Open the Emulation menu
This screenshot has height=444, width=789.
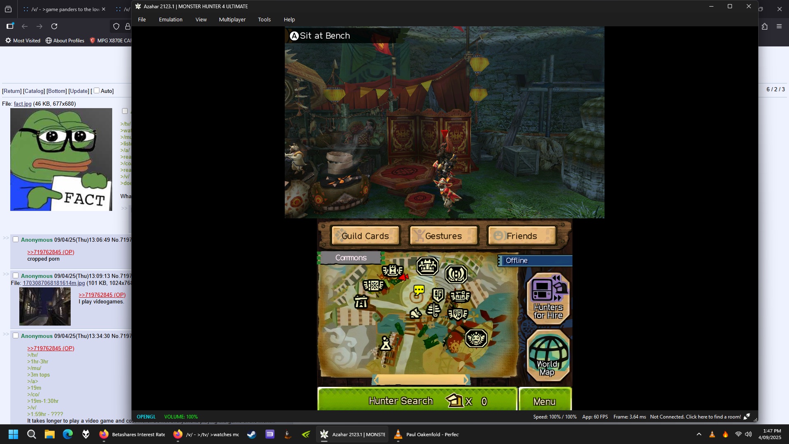[171, 19]
